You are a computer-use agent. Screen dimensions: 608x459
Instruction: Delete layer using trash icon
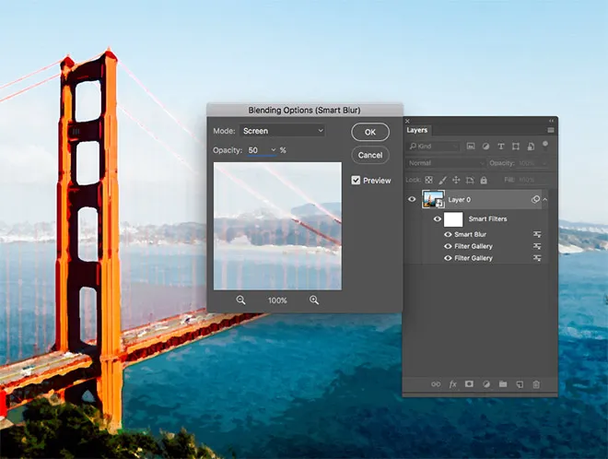pyautogui.click(x=537, y=384)
